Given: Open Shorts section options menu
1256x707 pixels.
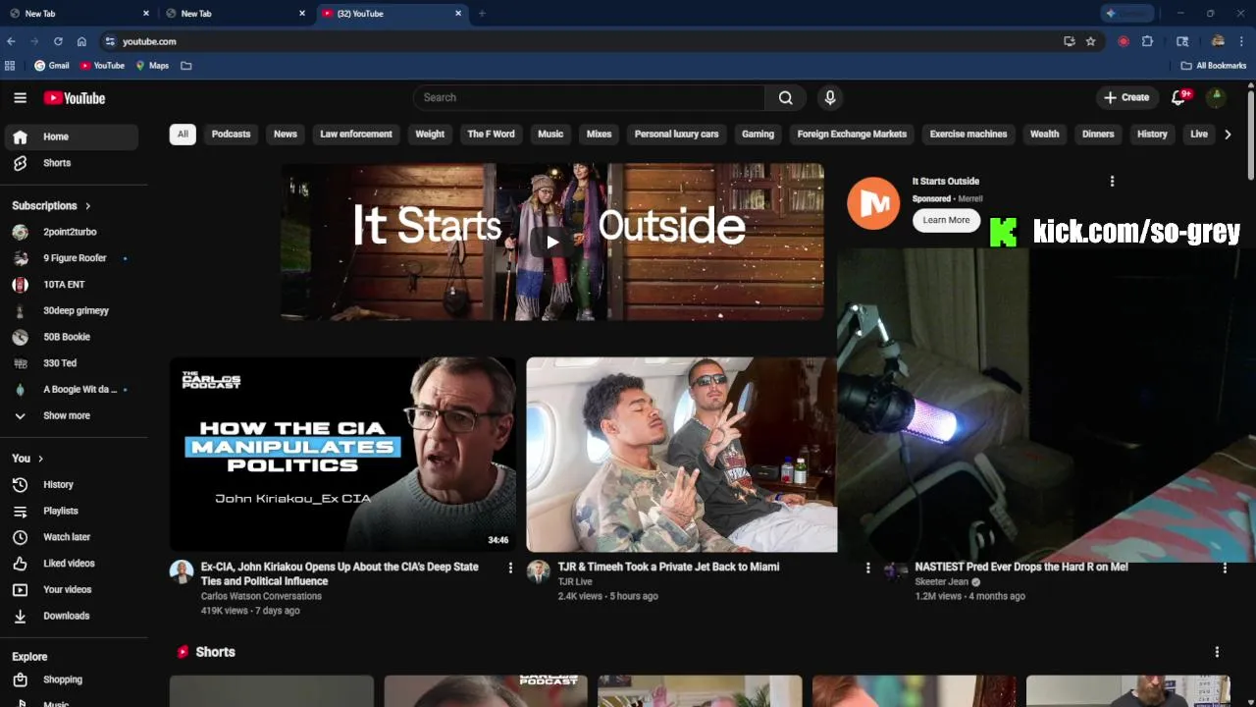Looking at the screenshot, I should point(1217,652).
